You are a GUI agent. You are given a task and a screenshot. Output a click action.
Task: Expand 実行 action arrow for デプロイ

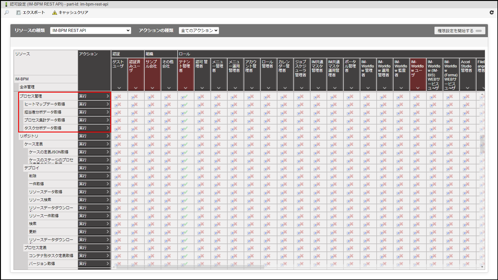click(x=108, y=168)
